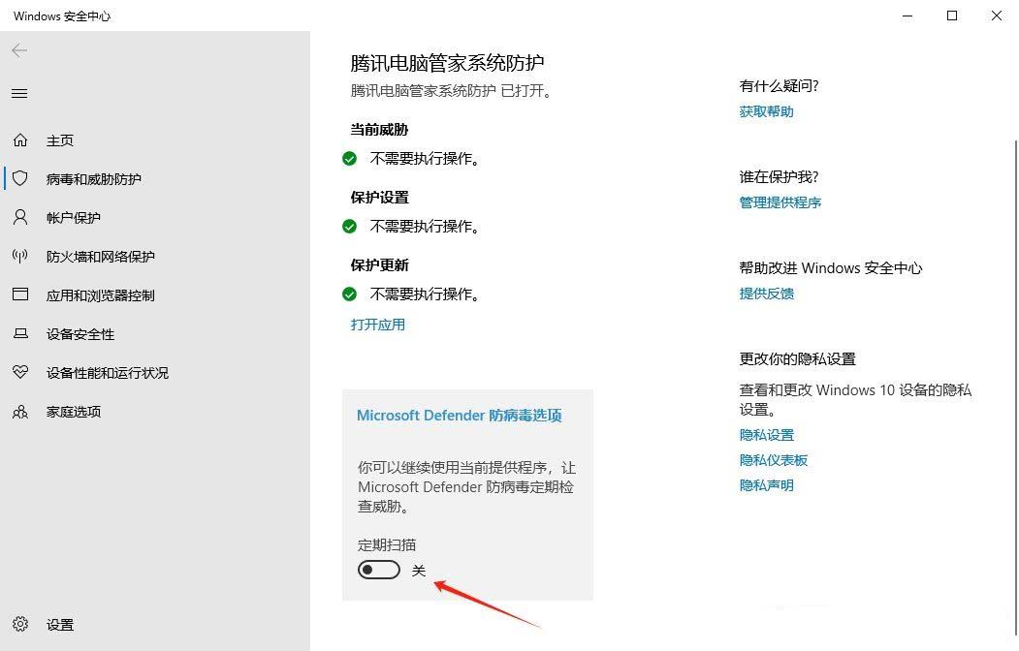Click the back arrow icon
Screen dimensions: 1019x651
[x=19, y=50]
